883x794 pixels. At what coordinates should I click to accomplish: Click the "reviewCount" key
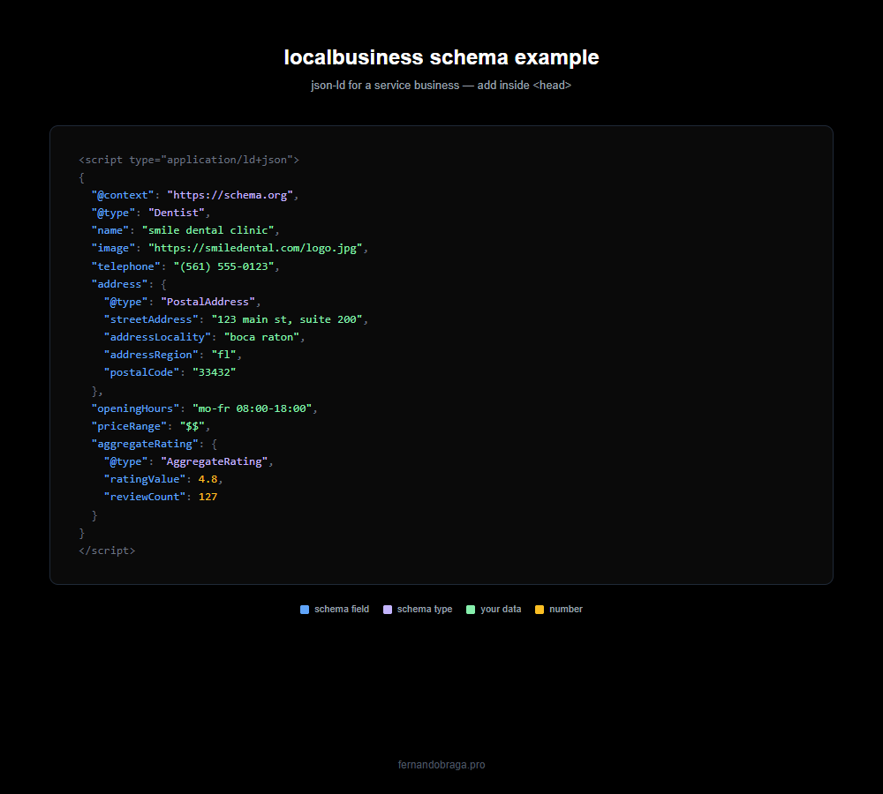pos(145,497)
